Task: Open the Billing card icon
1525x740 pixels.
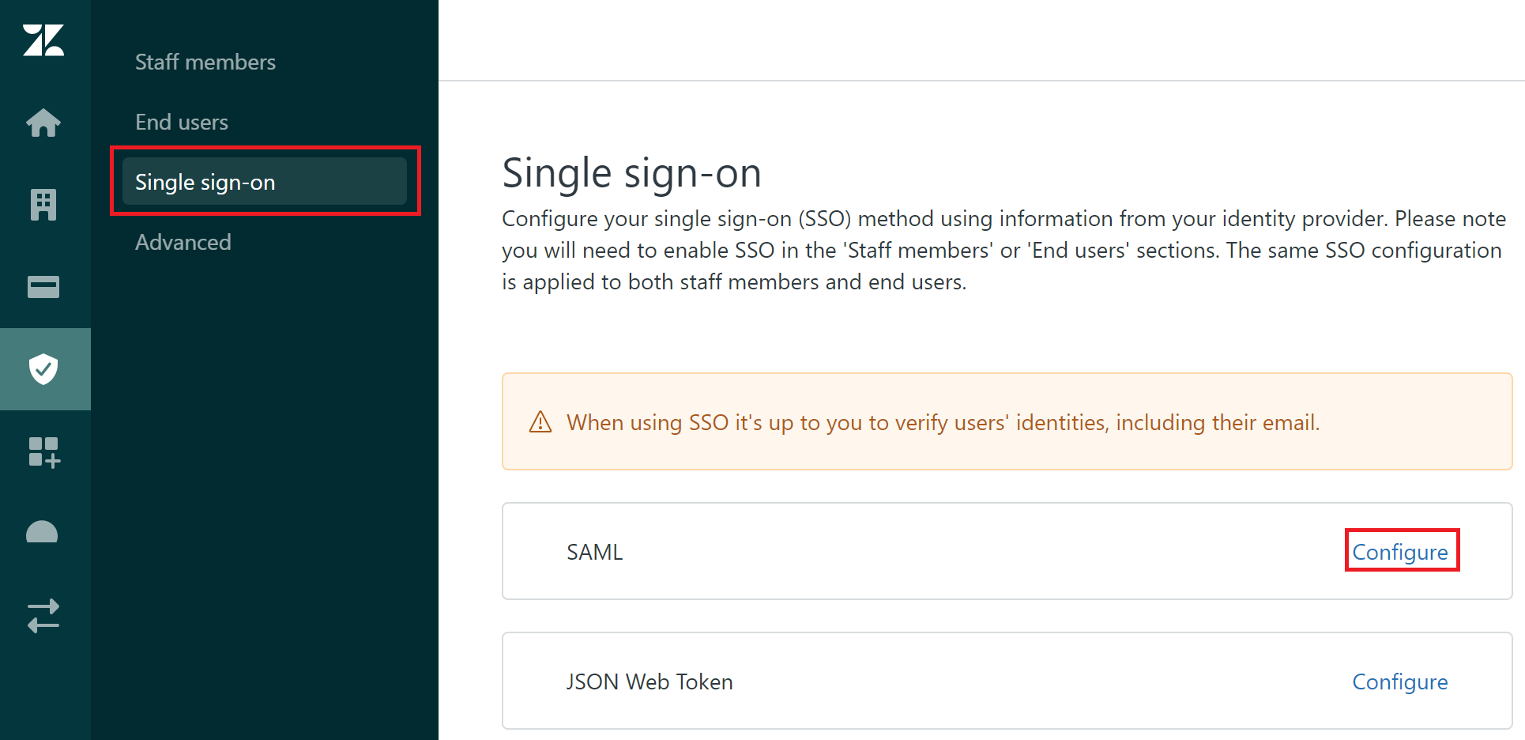Action: coord(43,287)
